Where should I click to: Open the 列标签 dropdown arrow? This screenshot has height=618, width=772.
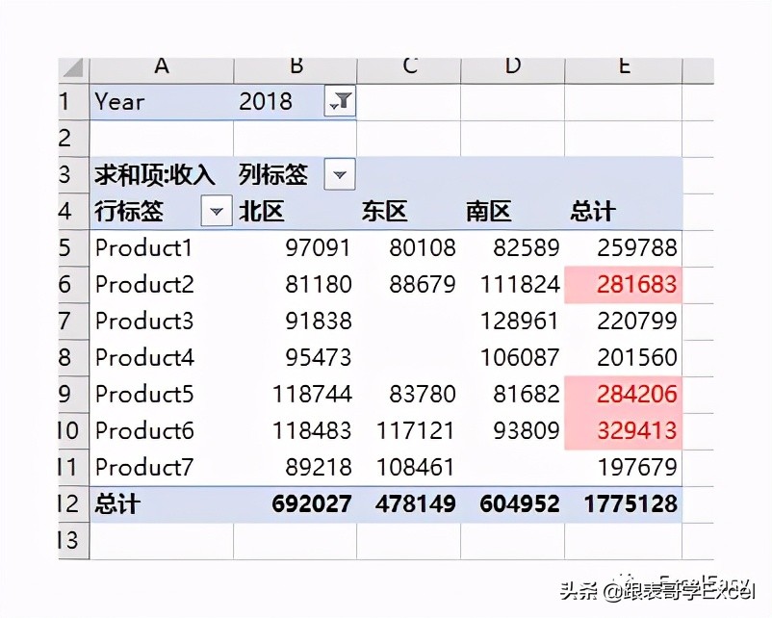point(339,174)
